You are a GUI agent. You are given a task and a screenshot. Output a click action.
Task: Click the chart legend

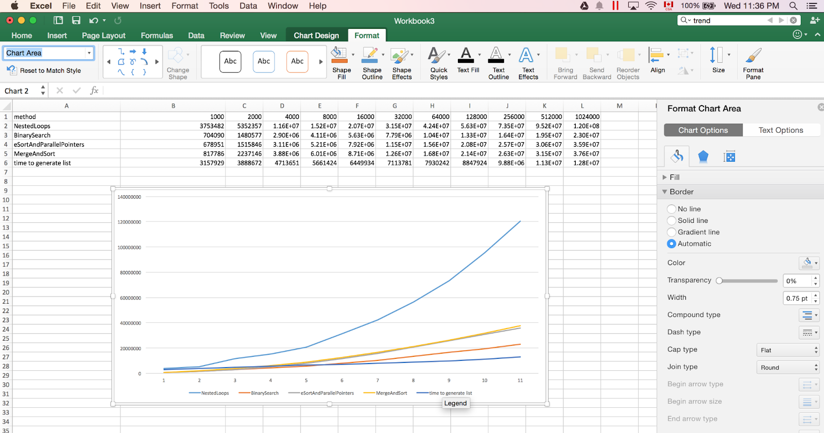330,393
